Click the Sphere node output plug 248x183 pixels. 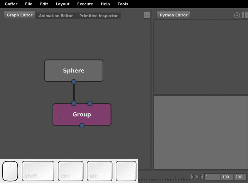74,82
